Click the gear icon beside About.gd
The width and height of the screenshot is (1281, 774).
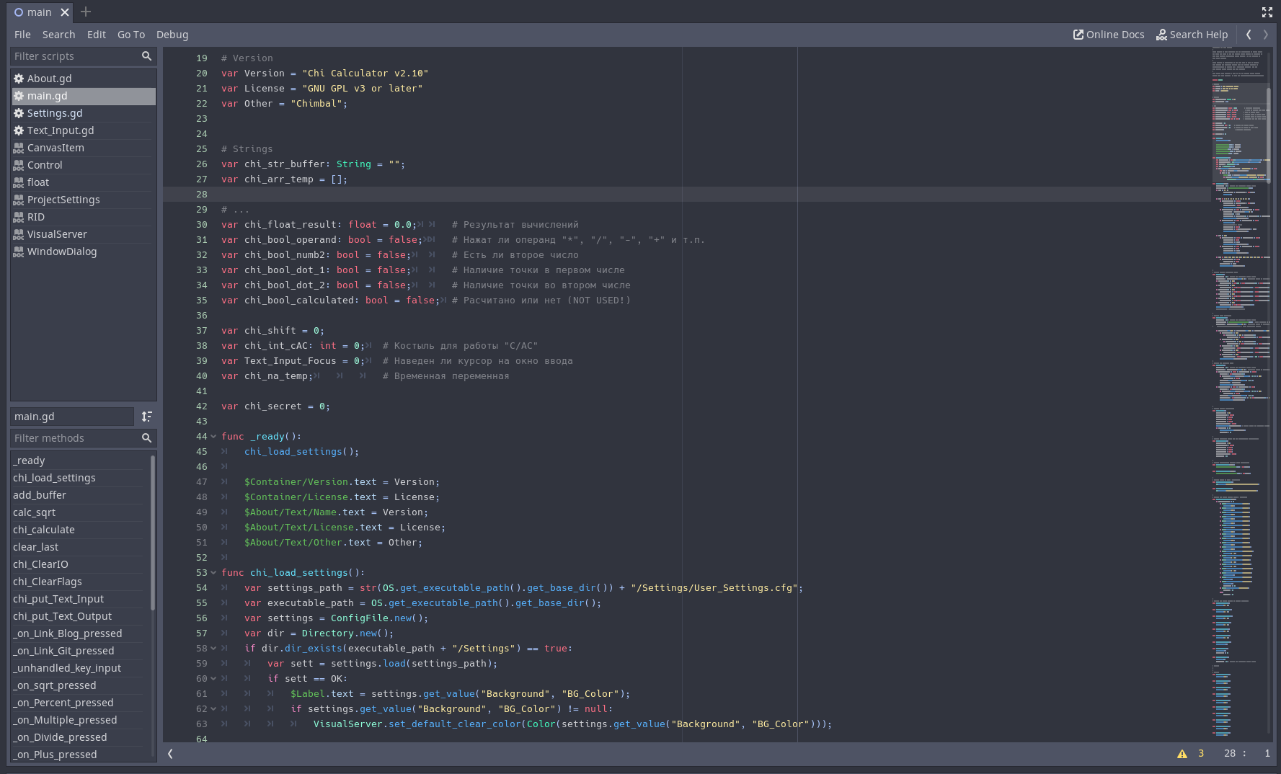tap(19, 79)
